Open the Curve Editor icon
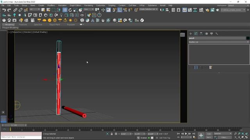 coord(190,10)
